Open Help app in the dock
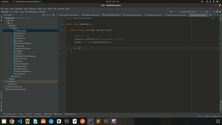222x125 pixels. 51,121
